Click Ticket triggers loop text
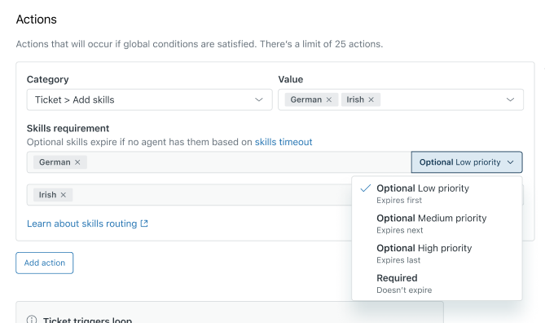545x323 pixels. tap(88, 320)
